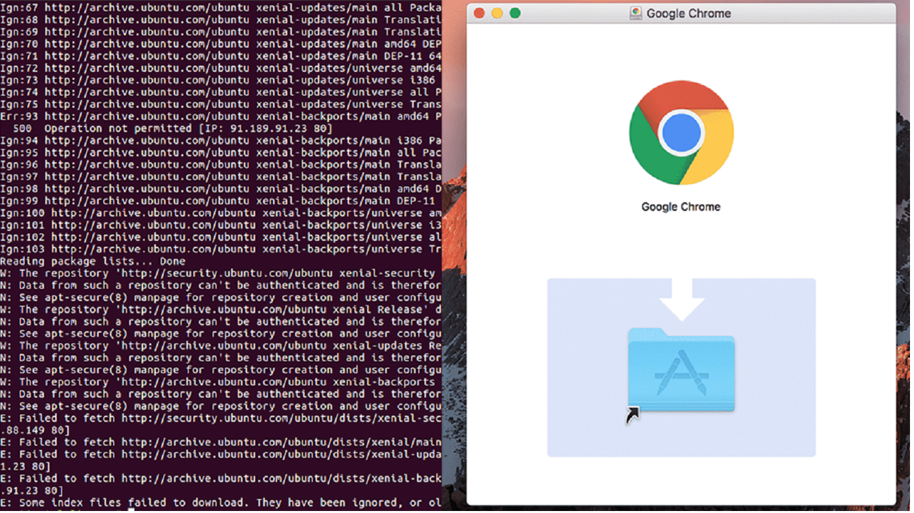Viewport: 914px width, 513px height.
Task: Click the '500 Operation not permitted' terminal line
Action: 172,128
